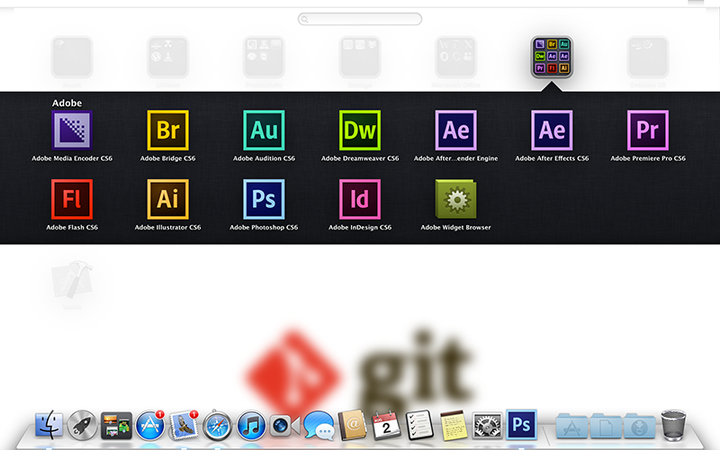
Task: Open Documents folder stack in Dock
Action: tap(606, 426)
